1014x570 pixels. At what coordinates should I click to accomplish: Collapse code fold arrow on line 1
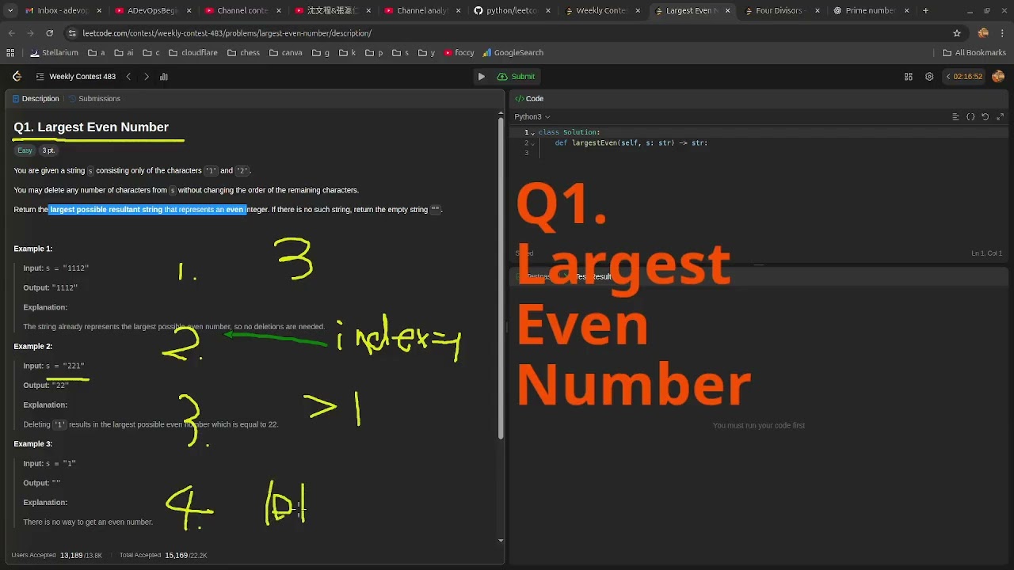[533, 133]
